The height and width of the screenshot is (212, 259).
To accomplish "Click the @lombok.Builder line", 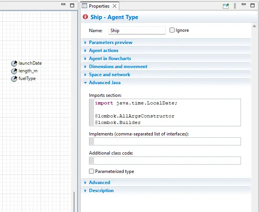I will tap(118, 122).
